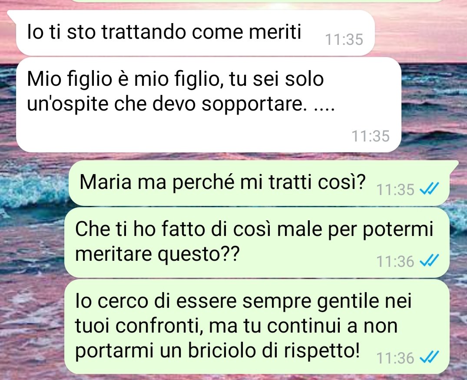The image size is (467, 380).
Task: Click the blue read checkmarks on 'Maria ma perché' message
Action: [429, 188]
